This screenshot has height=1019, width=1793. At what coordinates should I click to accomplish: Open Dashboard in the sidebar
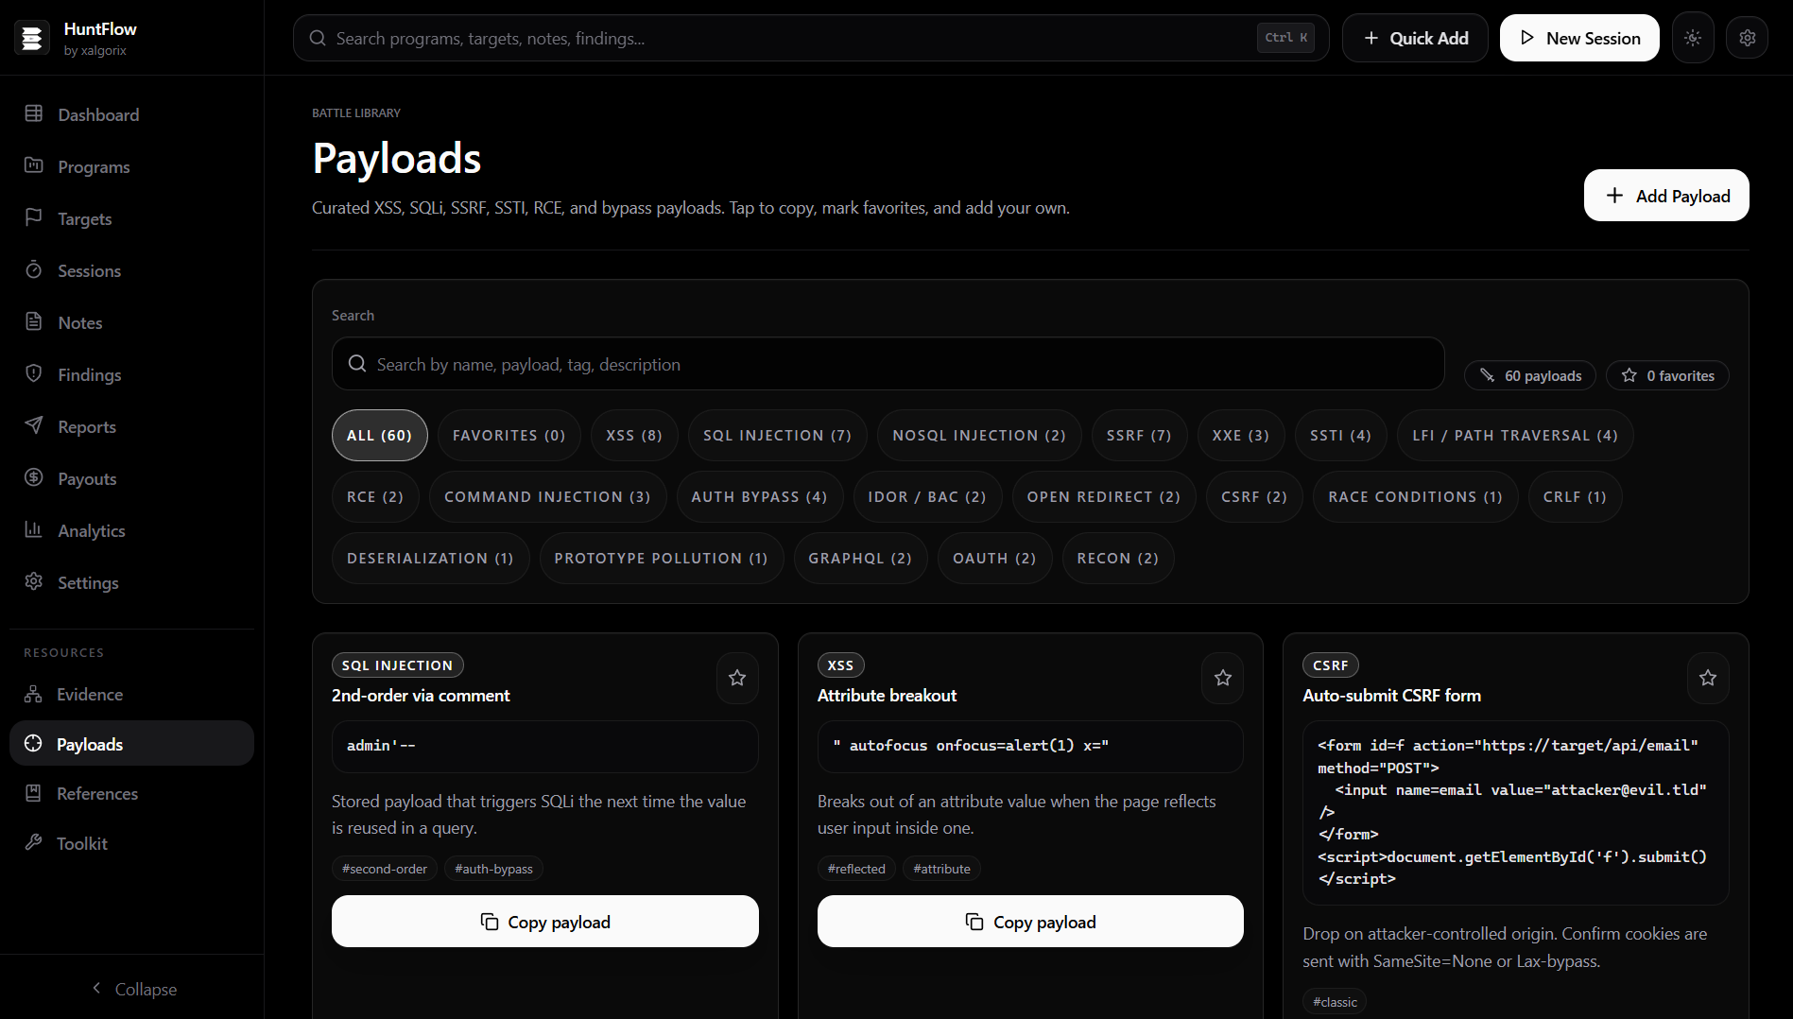[x=131, y=114]
